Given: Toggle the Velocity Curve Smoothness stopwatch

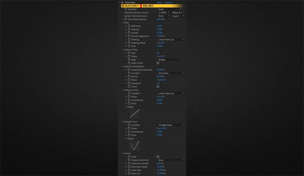Looking at the screenshot, I should [129, 100].
